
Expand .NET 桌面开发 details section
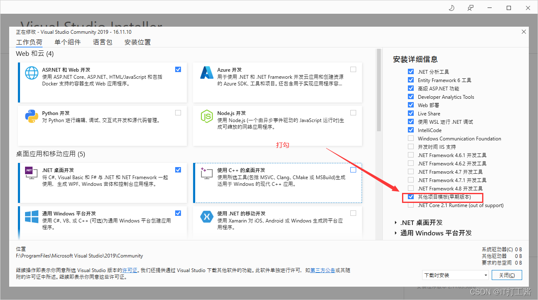[396, 222]
